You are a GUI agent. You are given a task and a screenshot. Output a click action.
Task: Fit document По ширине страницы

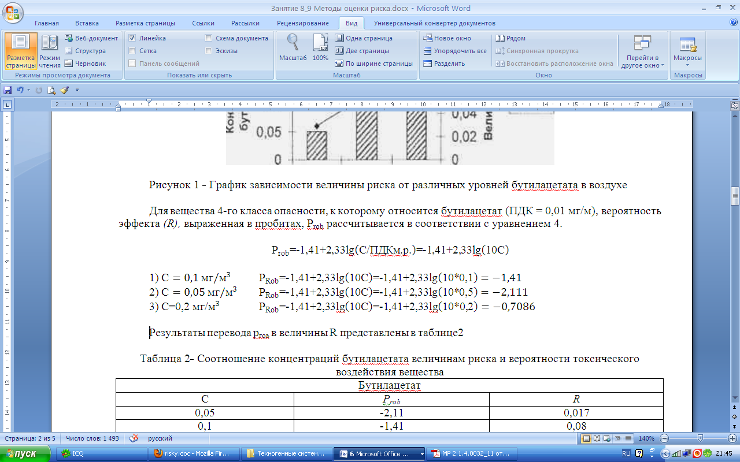374,64
